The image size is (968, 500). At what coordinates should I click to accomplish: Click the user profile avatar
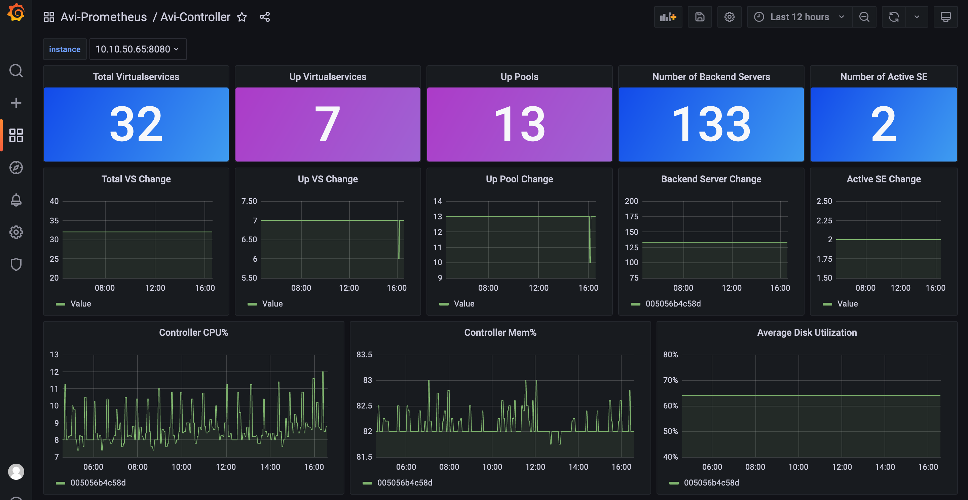coord(16,471)
